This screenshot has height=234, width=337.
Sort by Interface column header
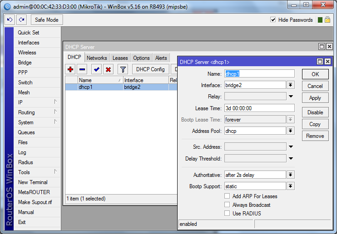(146, 80)
